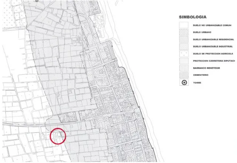Screen dimensions: 237x163
Task: Choose the Barranco Benetexir dotted swatch
Action: 184,68
